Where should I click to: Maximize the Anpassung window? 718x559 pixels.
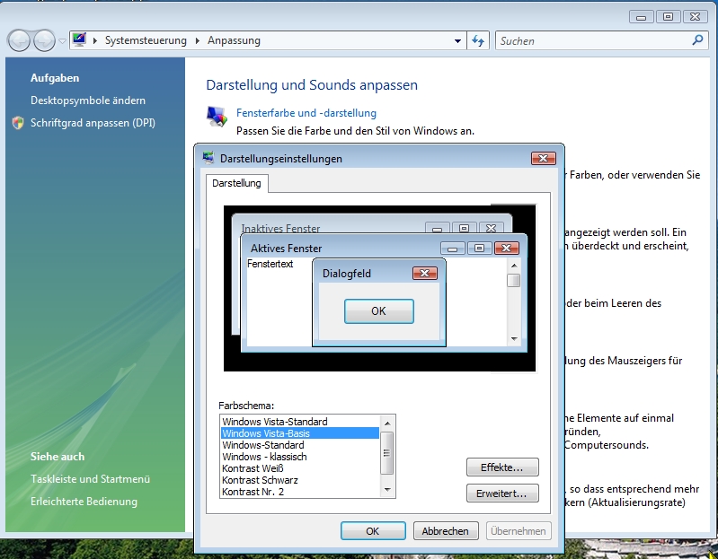pyautogui.click(x=668, y=17)
